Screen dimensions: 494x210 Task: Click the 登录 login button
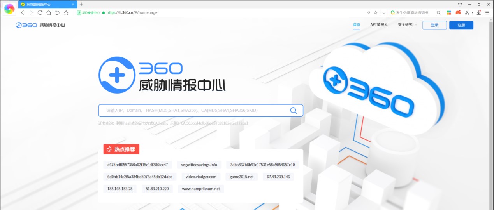pos(435,25)
